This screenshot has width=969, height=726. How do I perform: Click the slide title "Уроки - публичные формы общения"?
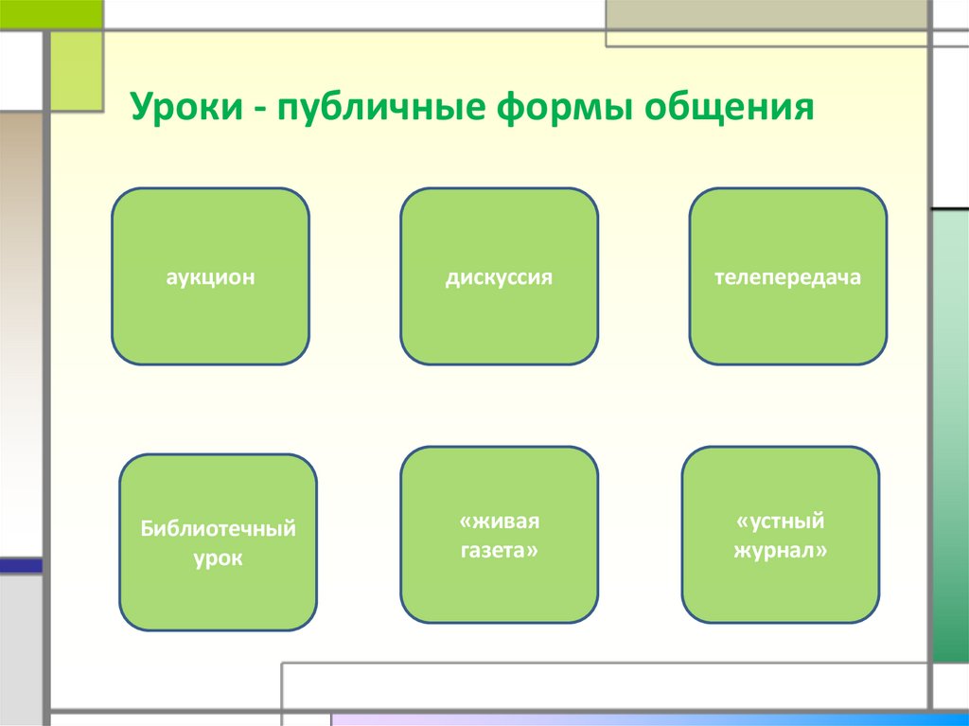(472, 107)
